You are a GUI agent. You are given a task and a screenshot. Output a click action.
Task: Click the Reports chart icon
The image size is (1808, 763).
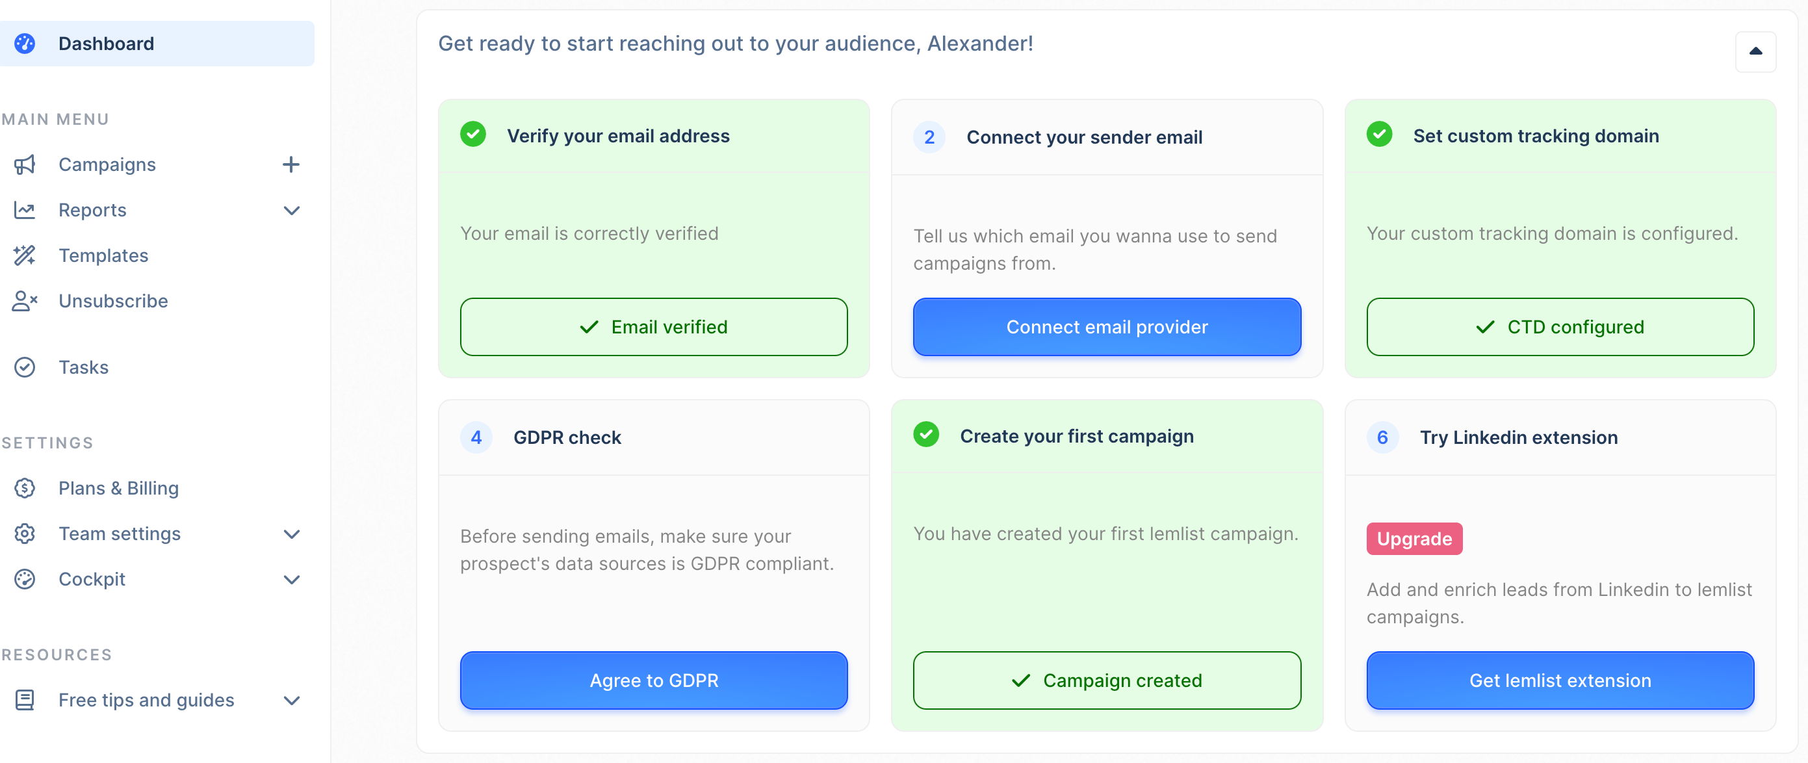tap(25, 210)
